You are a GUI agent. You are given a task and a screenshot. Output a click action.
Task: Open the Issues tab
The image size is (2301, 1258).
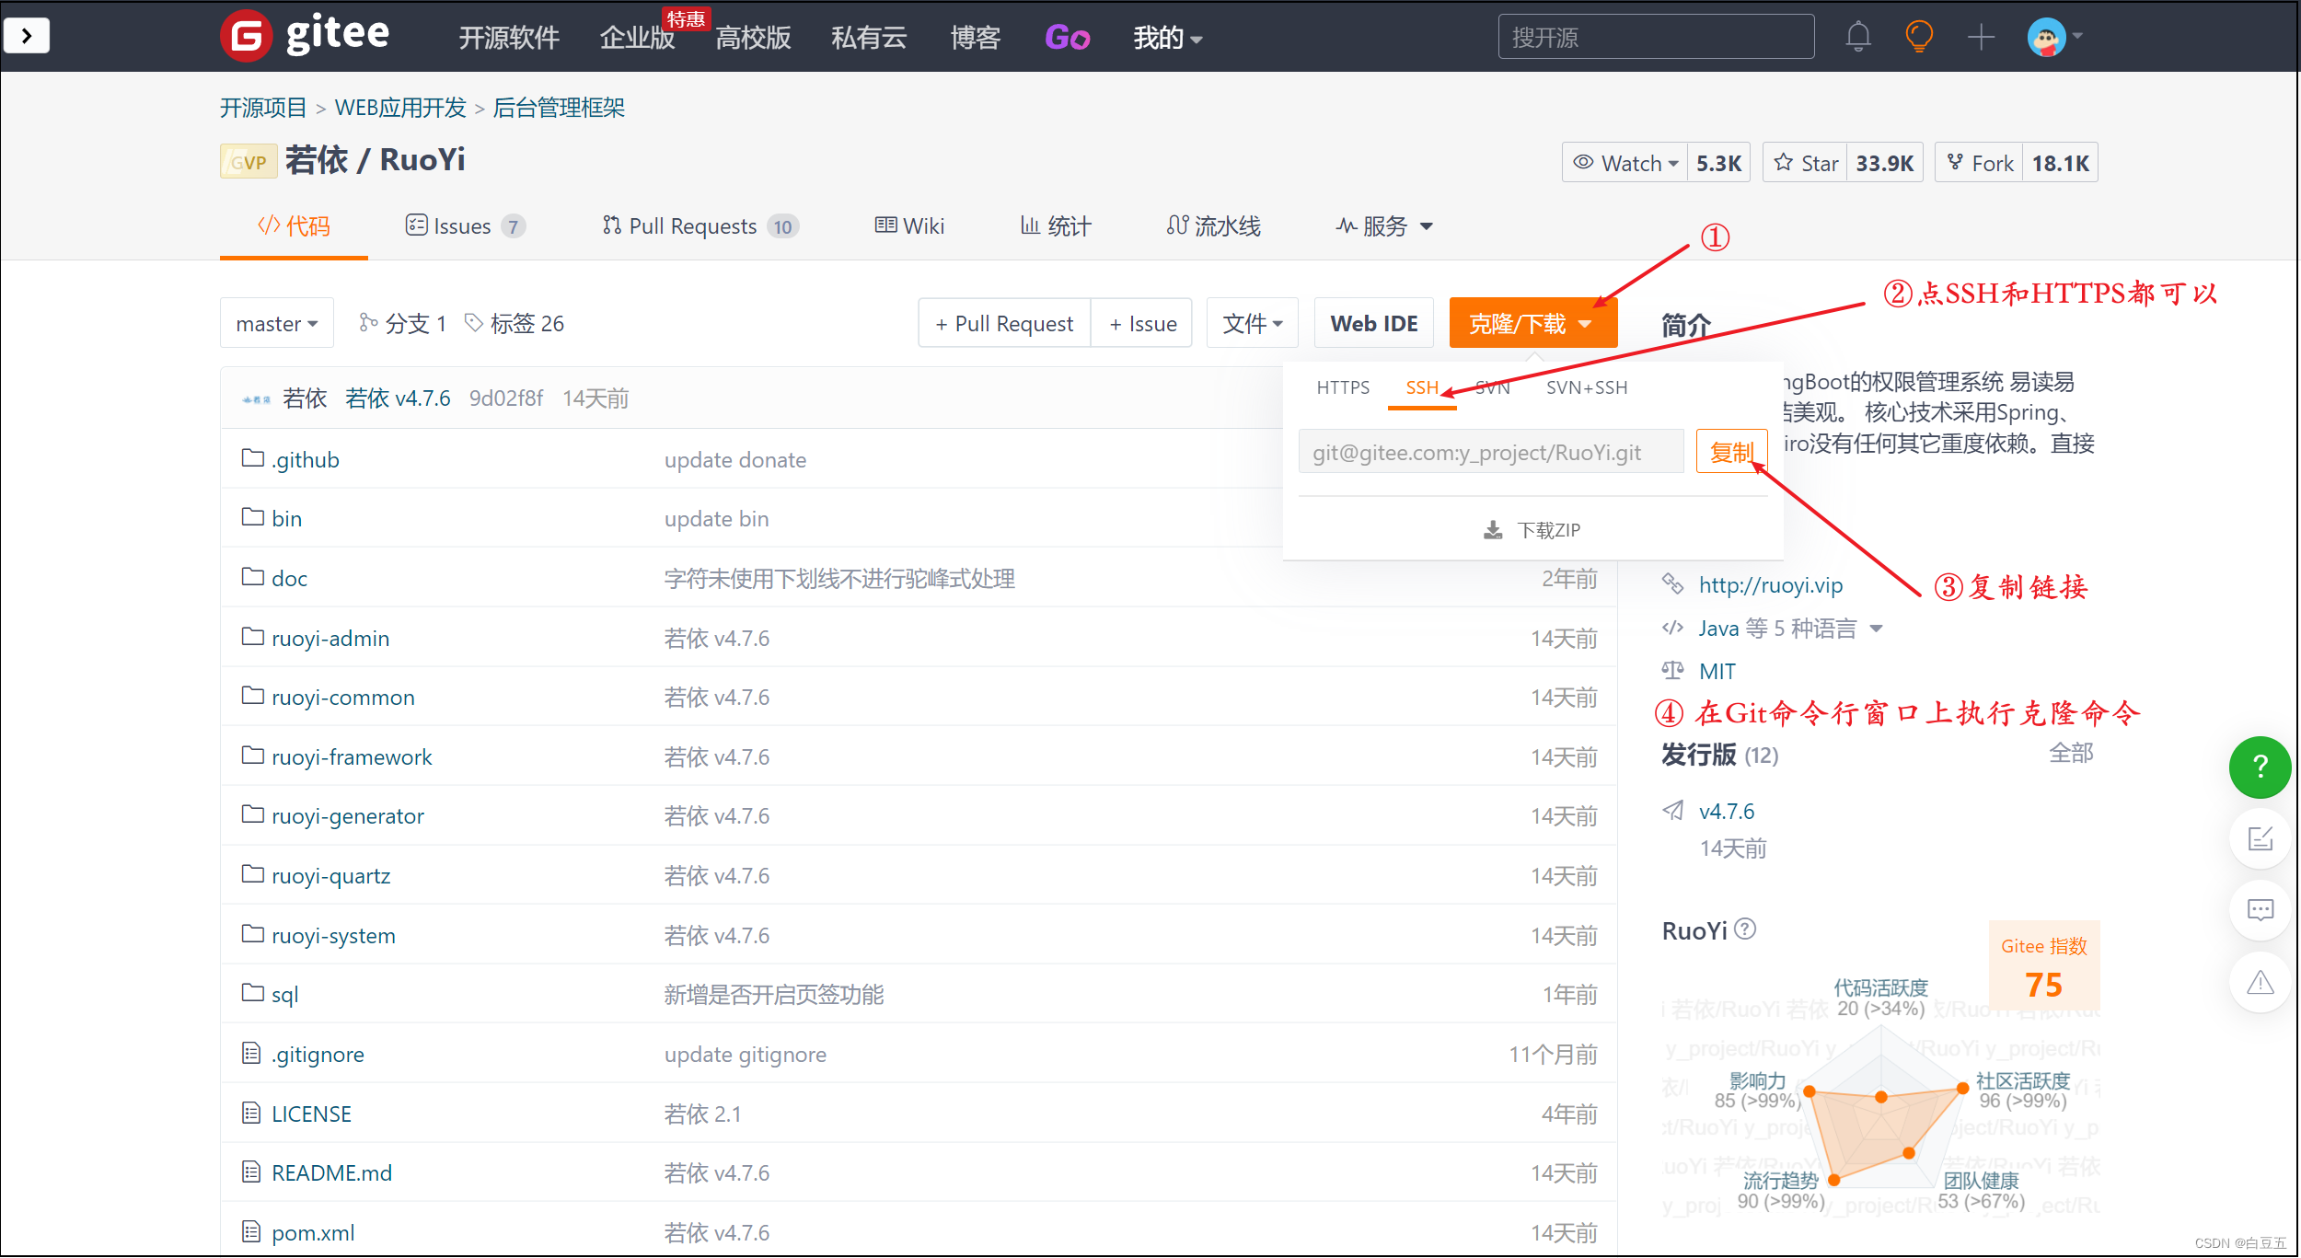(x=465, y=227)
